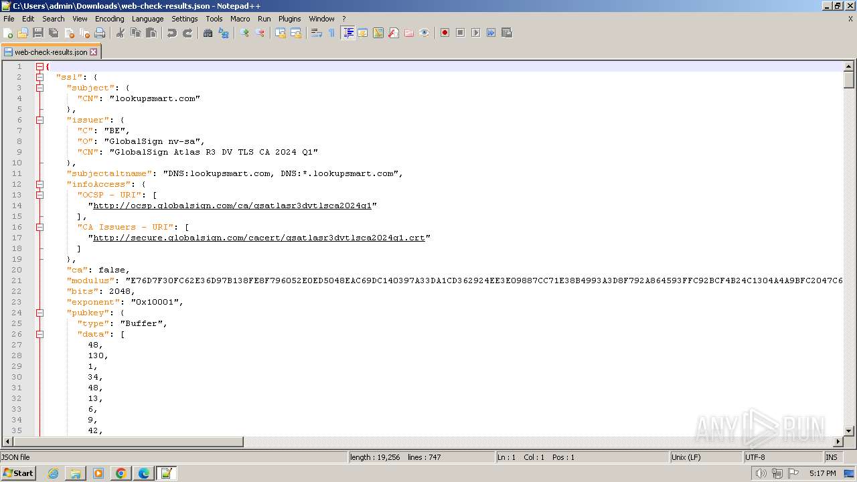Click the Open file toolbar icon
The image size is (857, 482).
(x=23, y=33)
